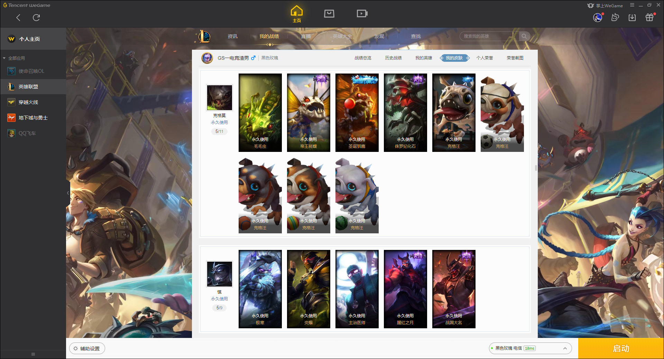Open the 炎爆 skin card
The height and width of the screenshot is (359, 664).
(x=308, y=289)
